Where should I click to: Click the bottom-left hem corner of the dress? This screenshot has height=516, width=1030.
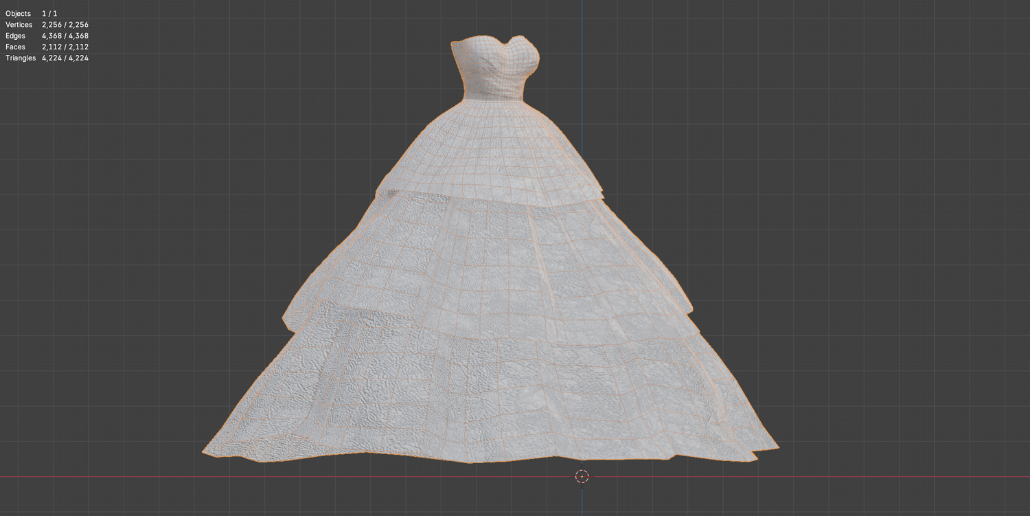[x=206, y=451]
